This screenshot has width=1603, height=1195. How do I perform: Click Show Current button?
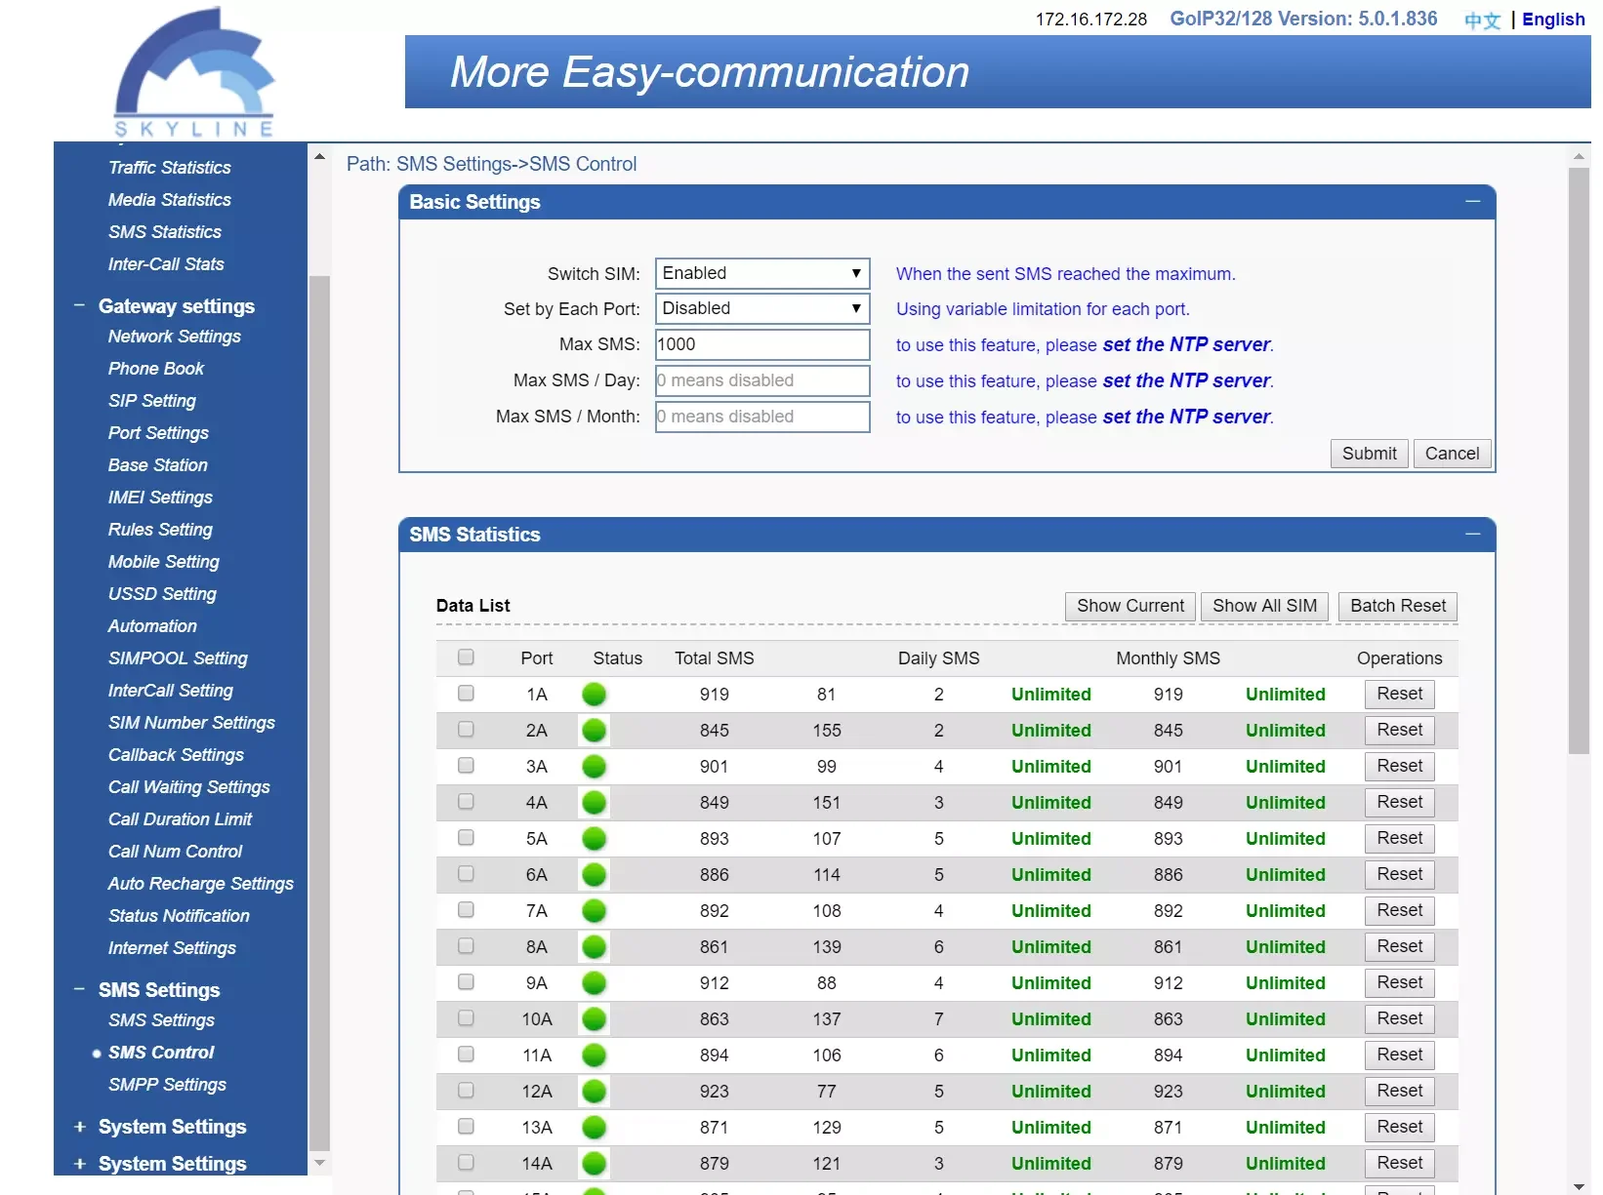1130,606
